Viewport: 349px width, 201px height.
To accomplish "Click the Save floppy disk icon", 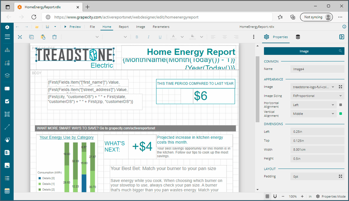I will pyautogui.click(x=47, y=27).
